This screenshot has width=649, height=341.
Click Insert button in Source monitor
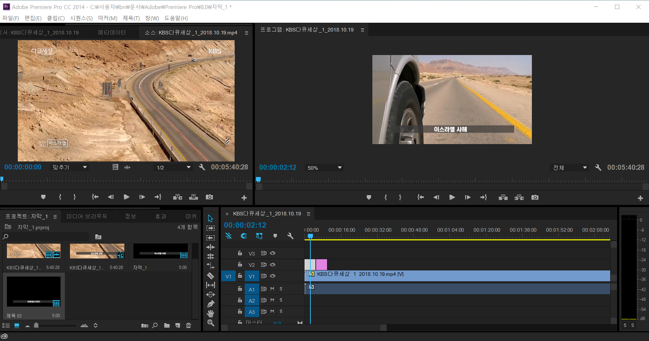click(178, 197)
